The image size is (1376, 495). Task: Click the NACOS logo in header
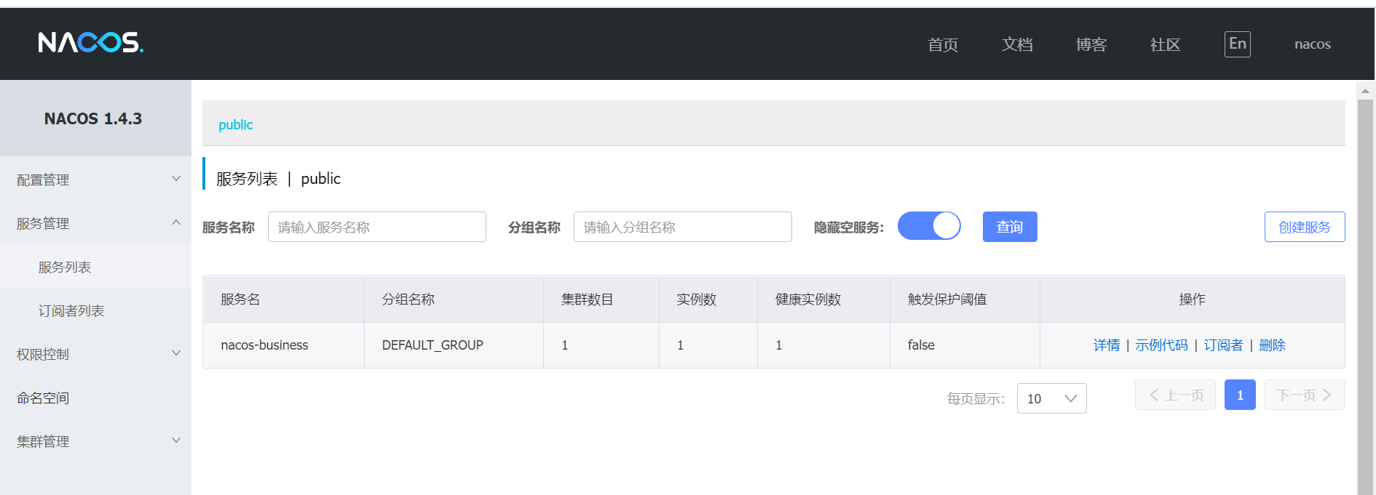90,43
